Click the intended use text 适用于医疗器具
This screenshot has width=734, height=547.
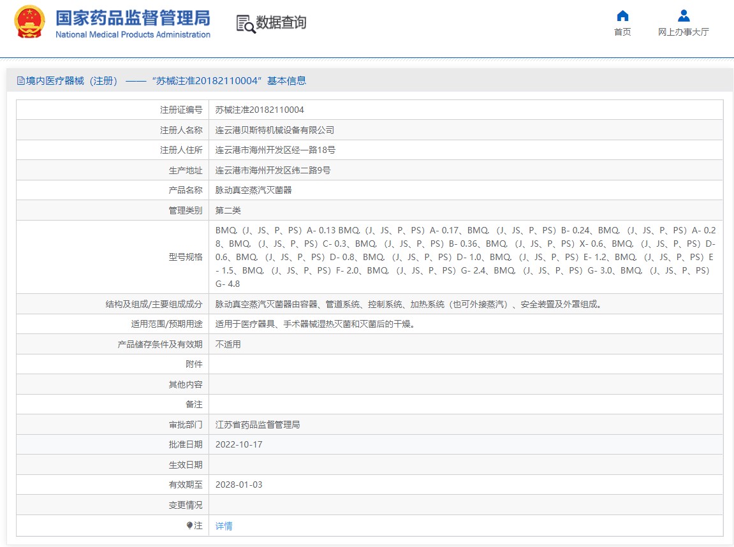point(316,325)
